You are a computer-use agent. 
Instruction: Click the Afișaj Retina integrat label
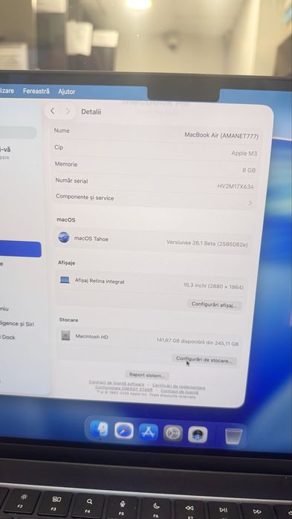coord(100,281)
